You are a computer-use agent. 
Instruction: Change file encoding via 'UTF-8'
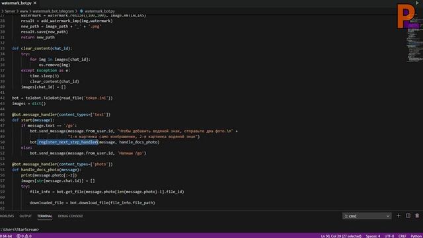[389, 236]
